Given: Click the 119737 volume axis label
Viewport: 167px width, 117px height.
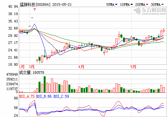Looking at the screenshot, I should [12, 89].
